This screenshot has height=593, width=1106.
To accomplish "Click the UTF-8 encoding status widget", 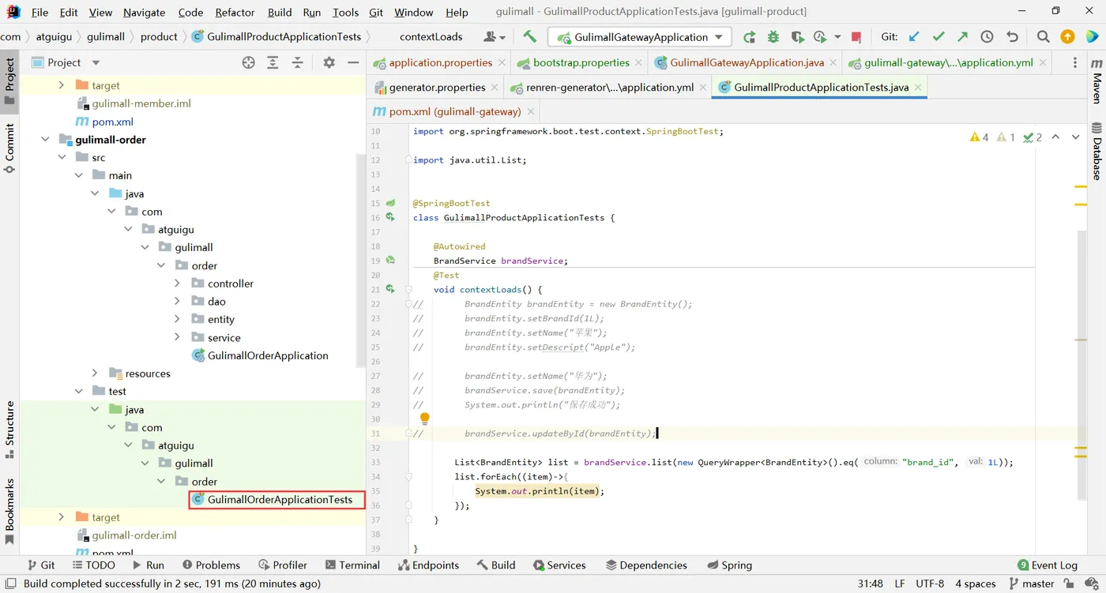I will (930, 584).
